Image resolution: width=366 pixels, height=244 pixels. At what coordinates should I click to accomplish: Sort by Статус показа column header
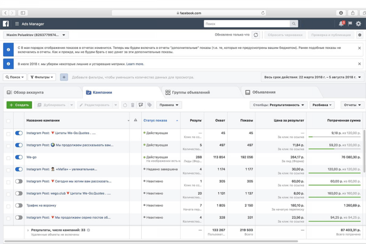coord(155,120)
